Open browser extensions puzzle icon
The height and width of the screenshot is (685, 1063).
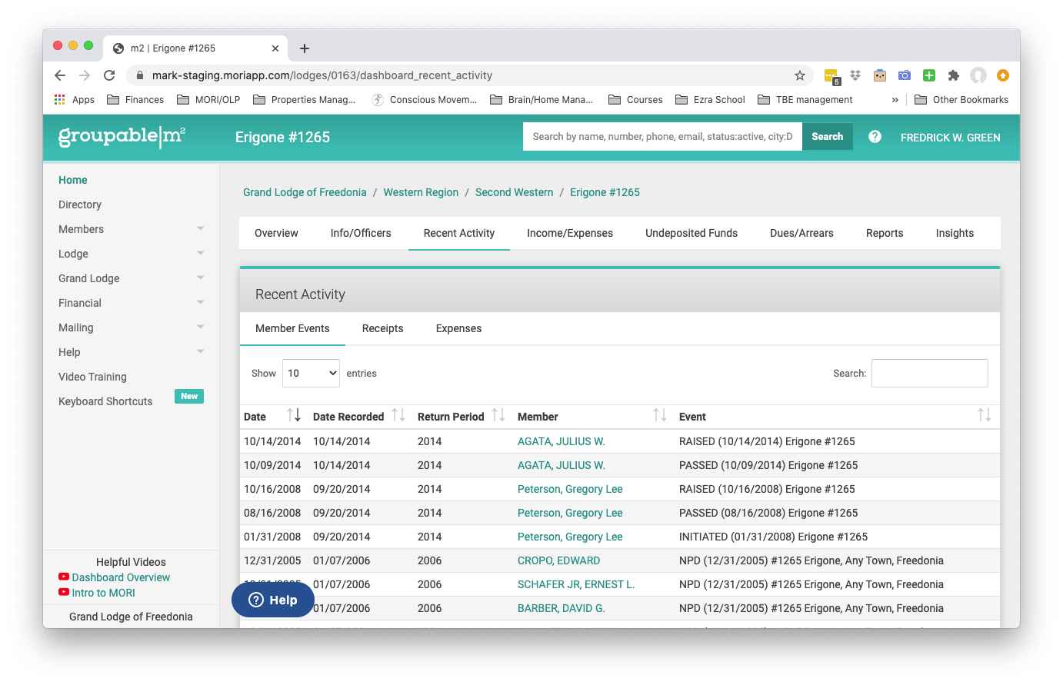pos(954,75)
